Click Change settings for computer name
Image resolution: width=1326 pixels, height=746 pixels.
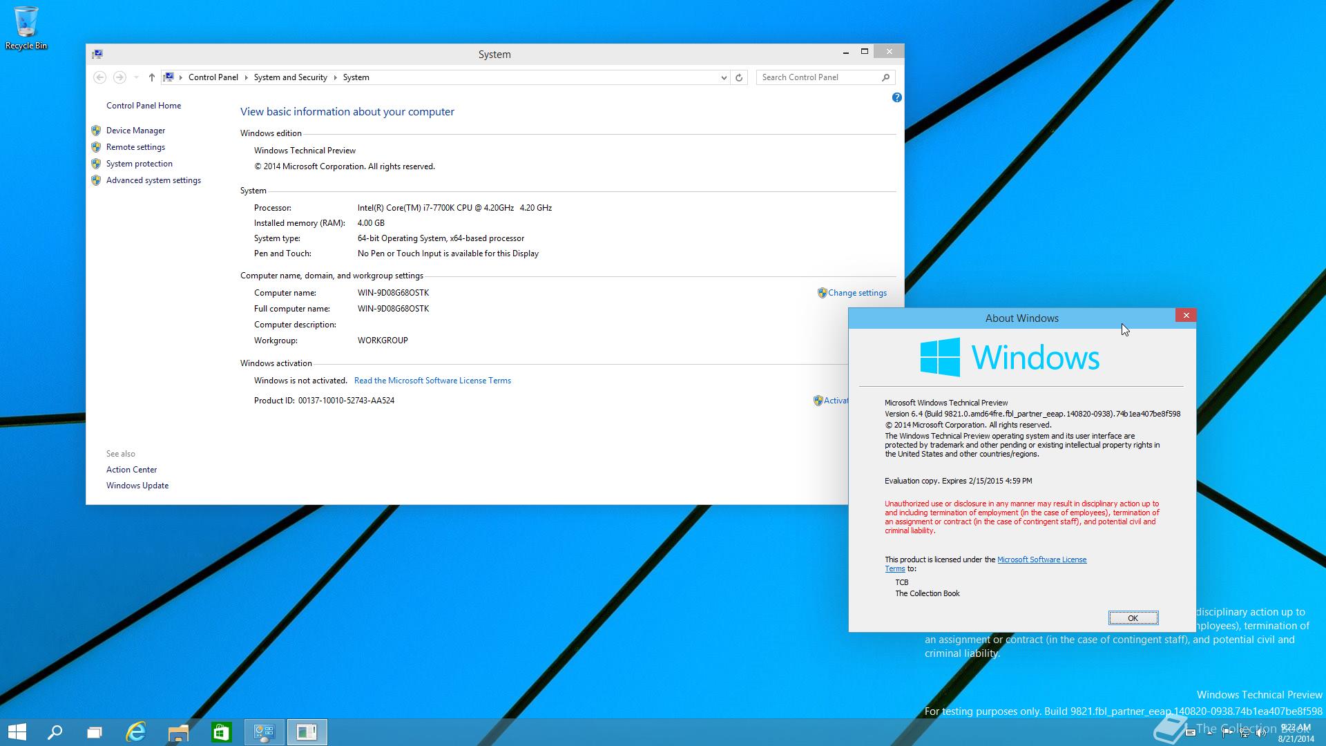point(857,293)
